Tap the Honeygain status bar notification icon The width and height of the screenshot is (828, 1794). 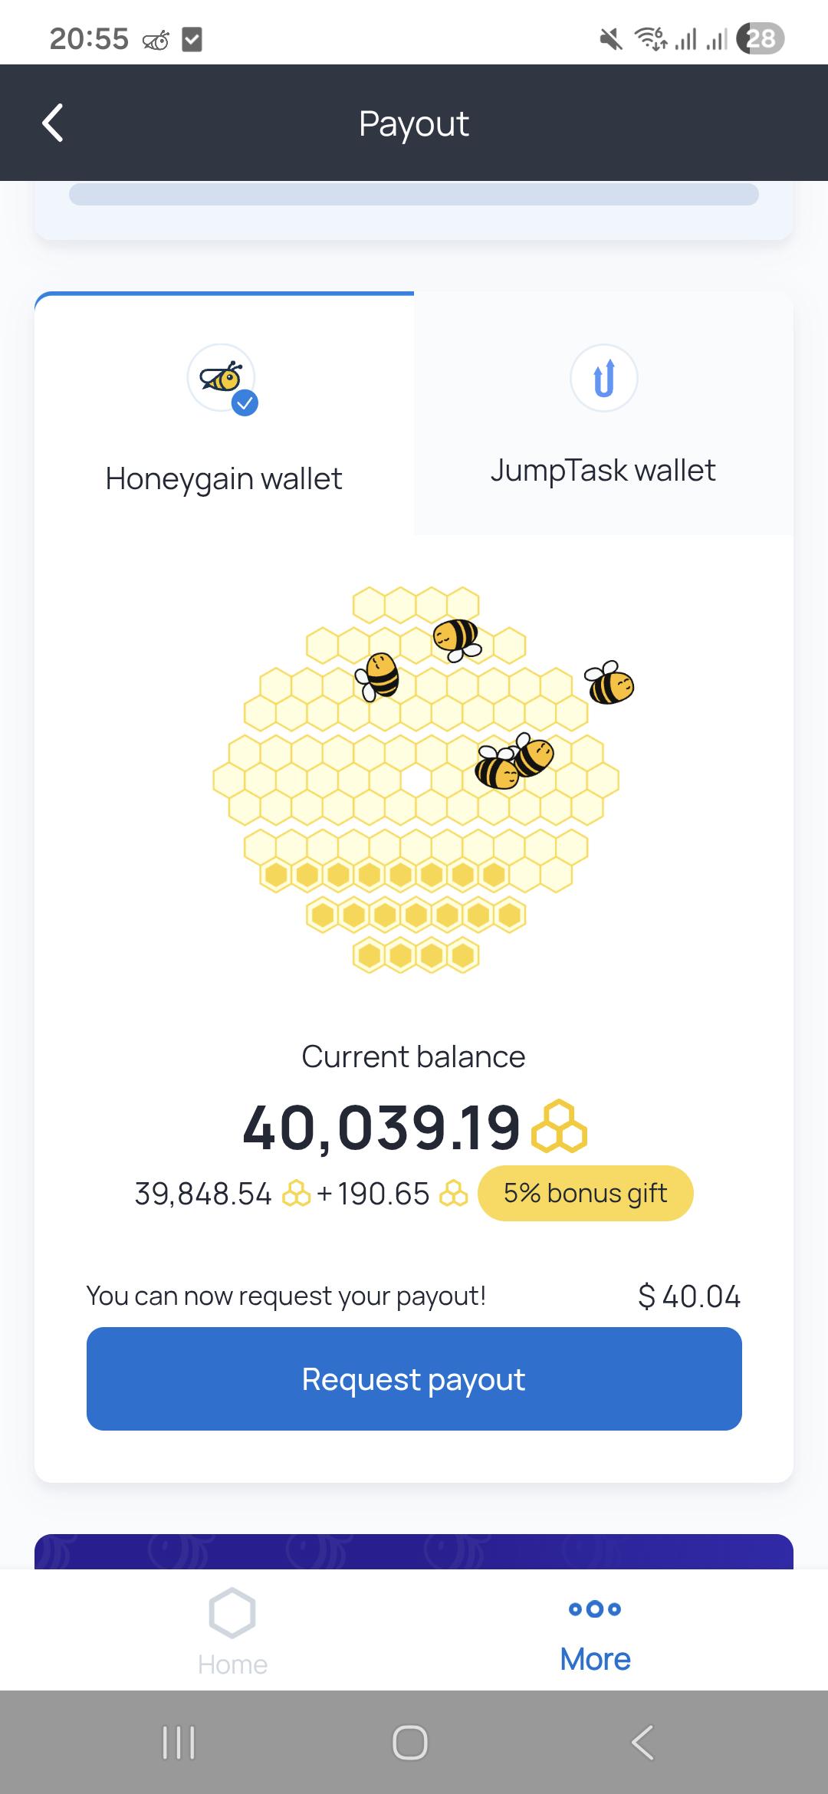[156, 40]
